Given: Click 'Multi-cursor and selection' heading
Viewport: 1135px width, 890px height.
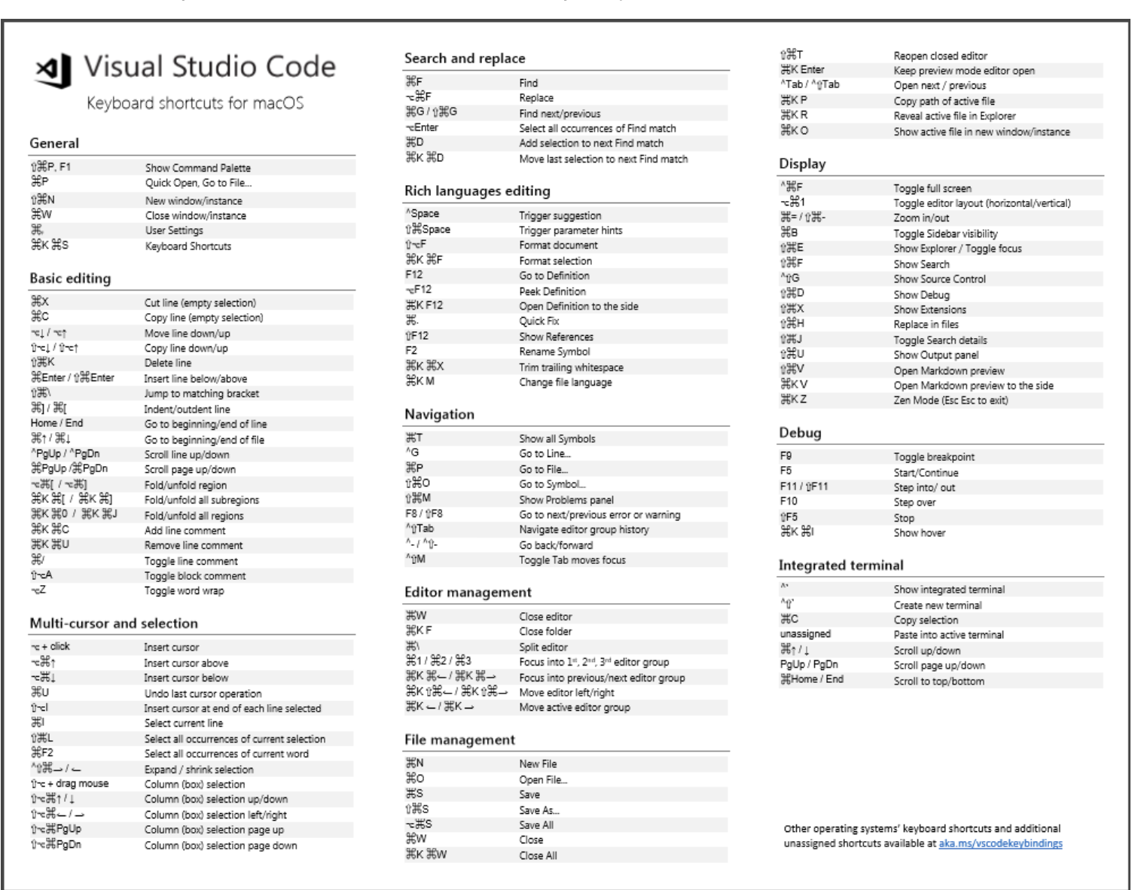Looking at the screenshot, I should click(x=114, y=623).
